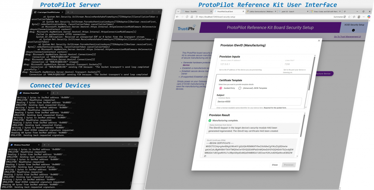Add new tab in ProtoPilot Server terminal
Viewport: 374px width, 190px height.
pos(68,12)
